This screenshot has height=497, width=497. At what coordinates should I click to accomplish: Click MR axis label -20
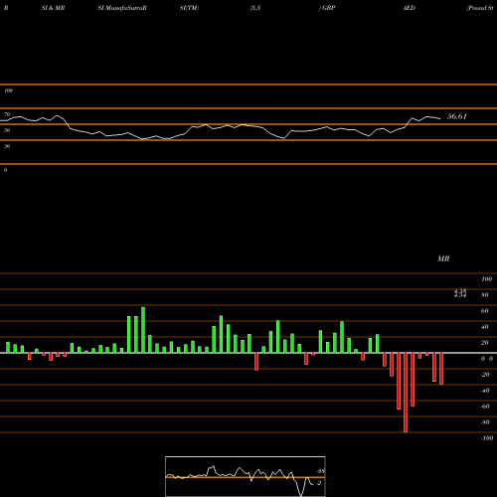[485, 375]
